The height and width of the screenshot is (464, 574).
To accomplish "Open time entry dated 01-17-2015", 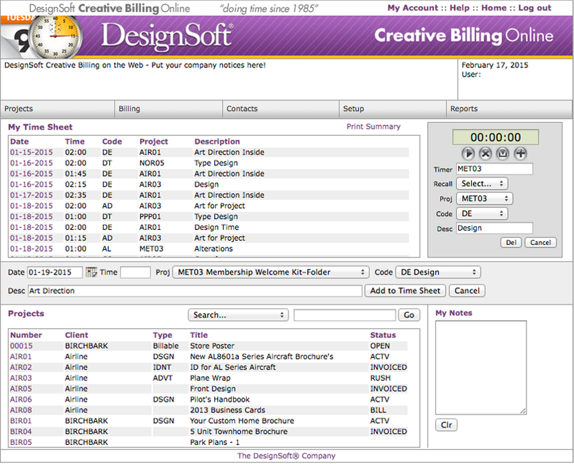I will 32,195.
